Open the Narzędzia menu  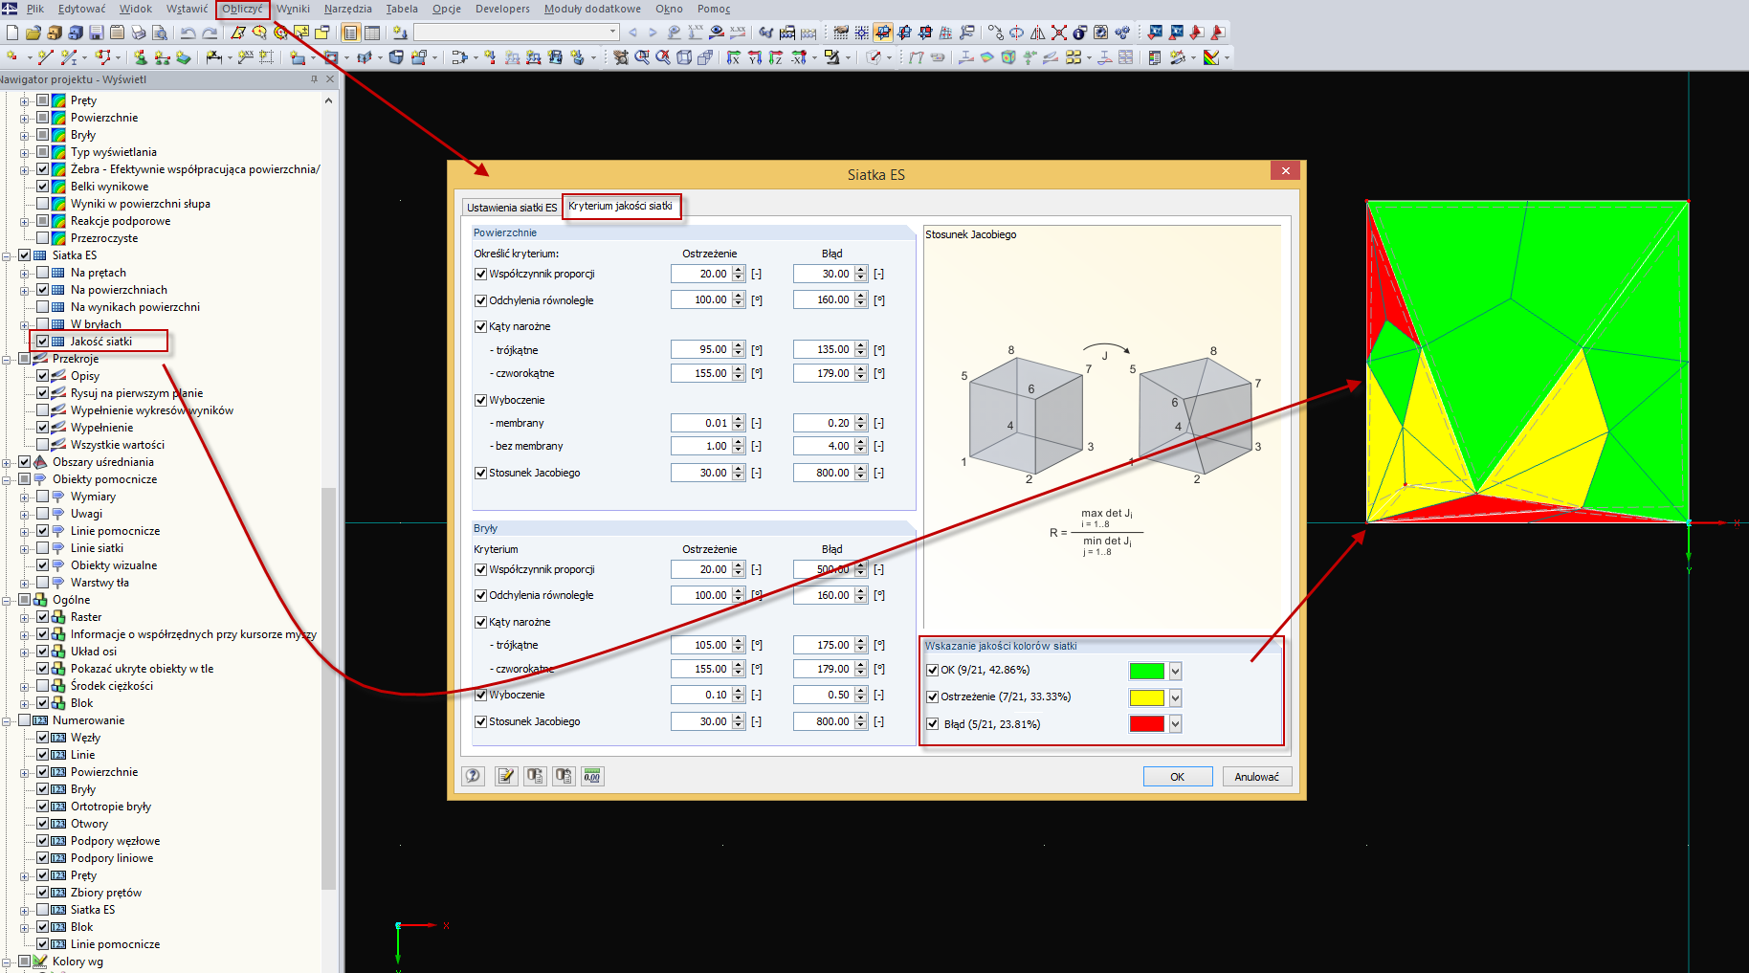coord(348,9)
